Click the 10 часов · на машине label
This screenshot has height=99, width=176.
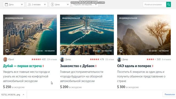point(159,51)
